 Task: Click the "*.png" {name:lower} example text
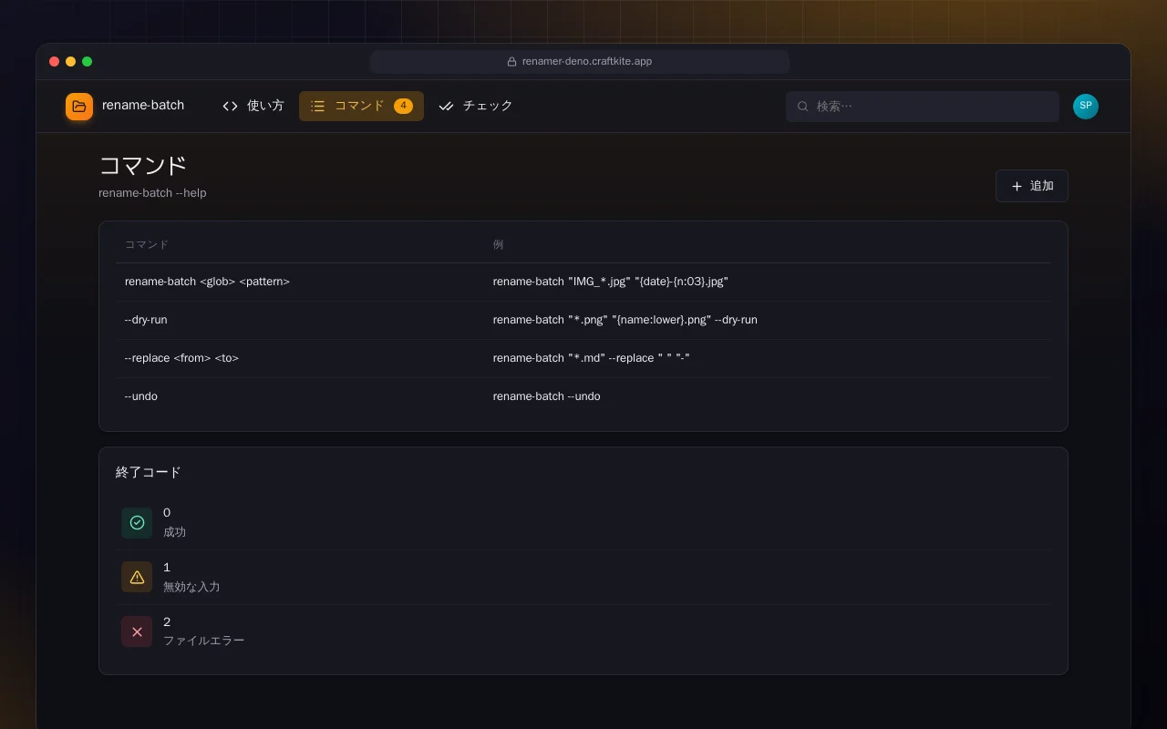coord(625,320)
